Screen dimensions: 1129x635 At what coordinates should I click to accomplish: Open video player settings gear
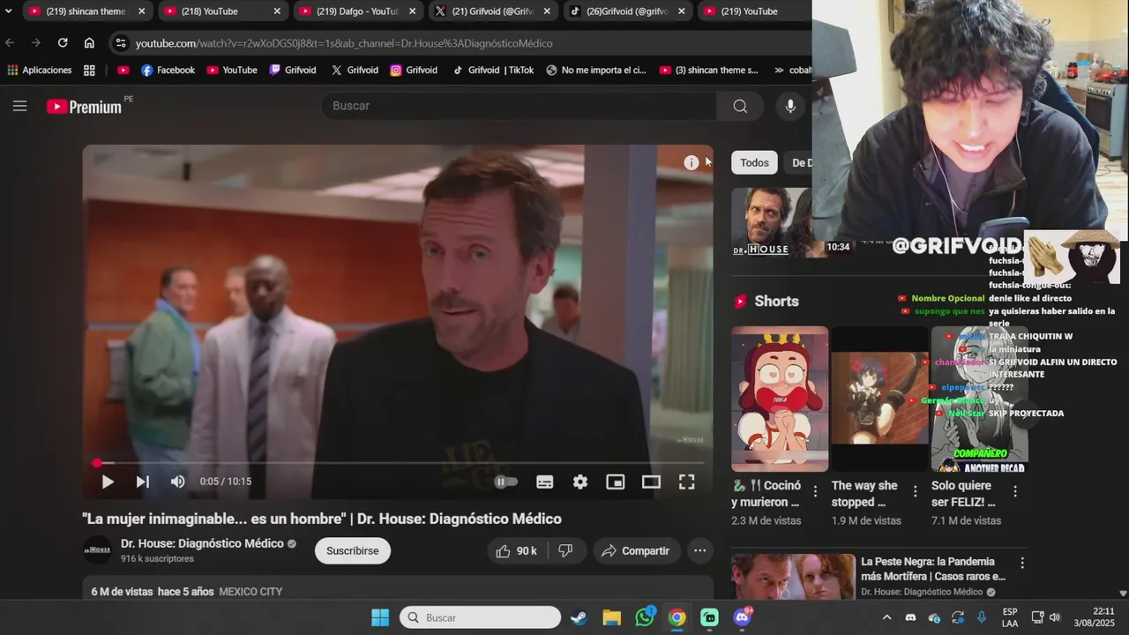579,482
